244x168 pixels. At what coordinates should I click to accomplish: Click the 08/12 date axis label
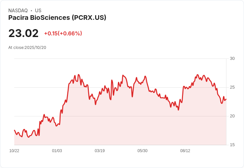[x=185, y=151]
